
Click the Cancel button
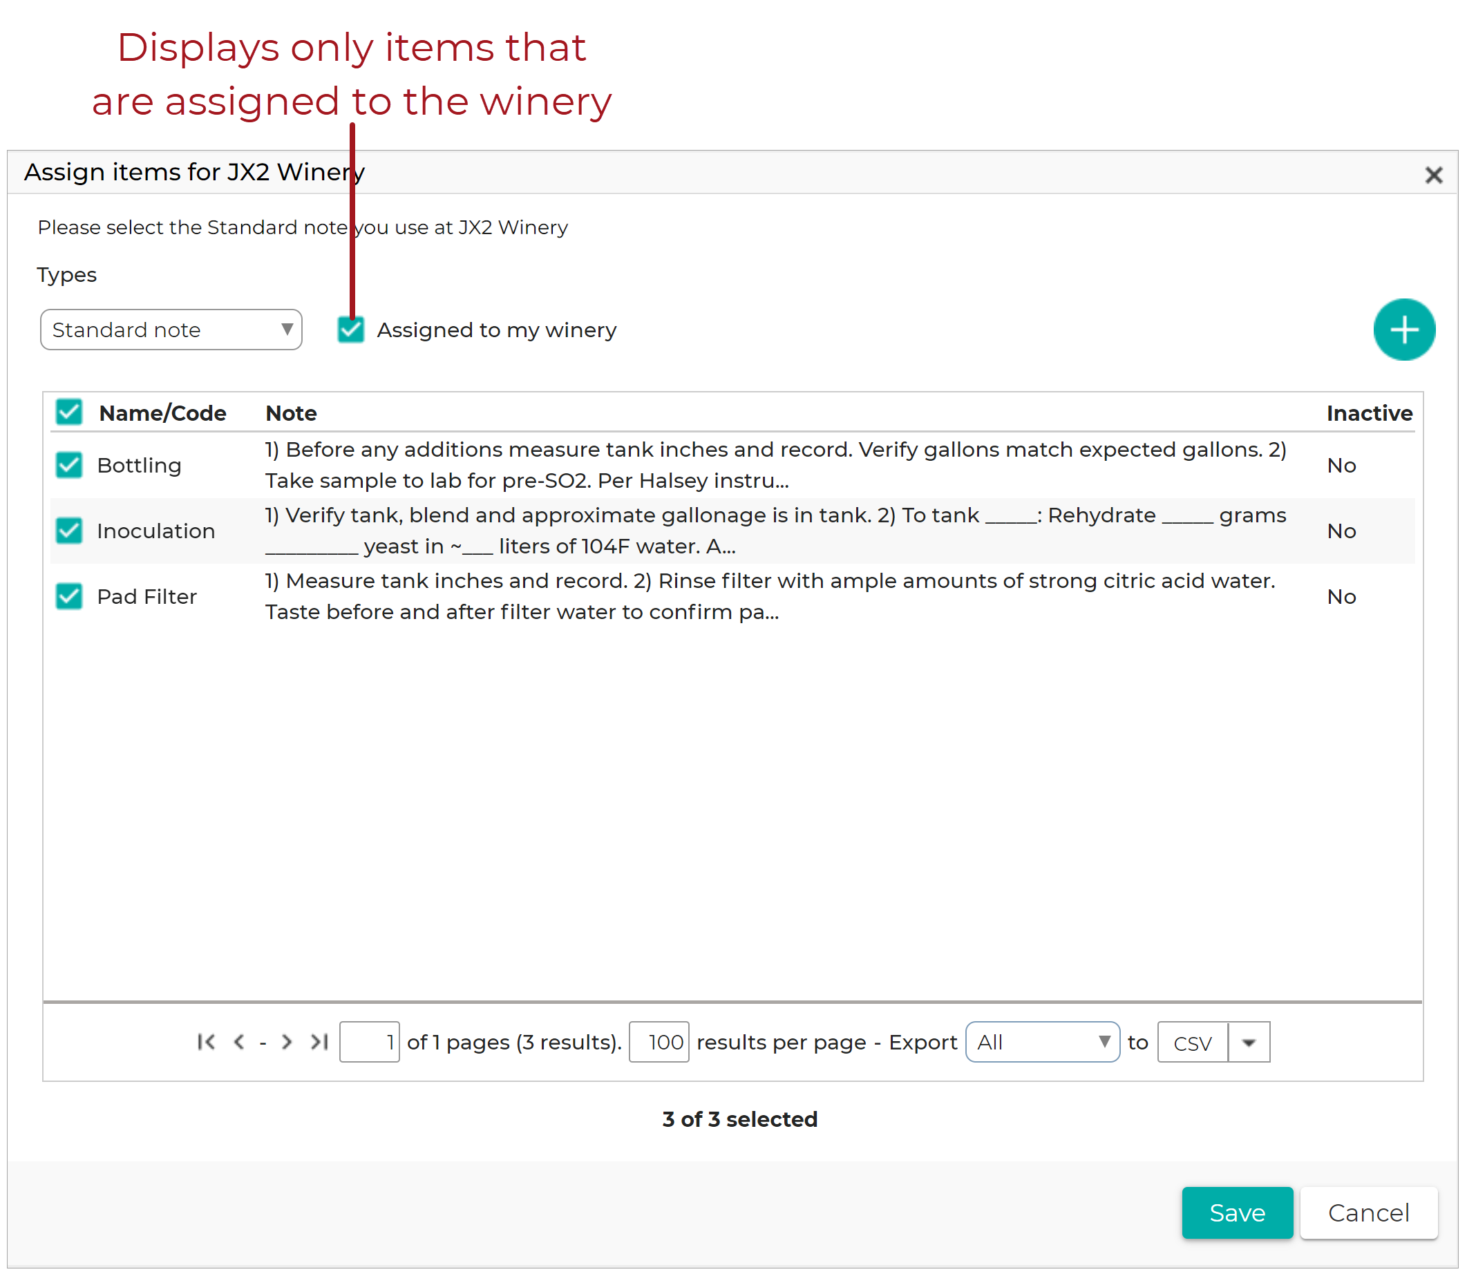[x=1368, y=1212]
